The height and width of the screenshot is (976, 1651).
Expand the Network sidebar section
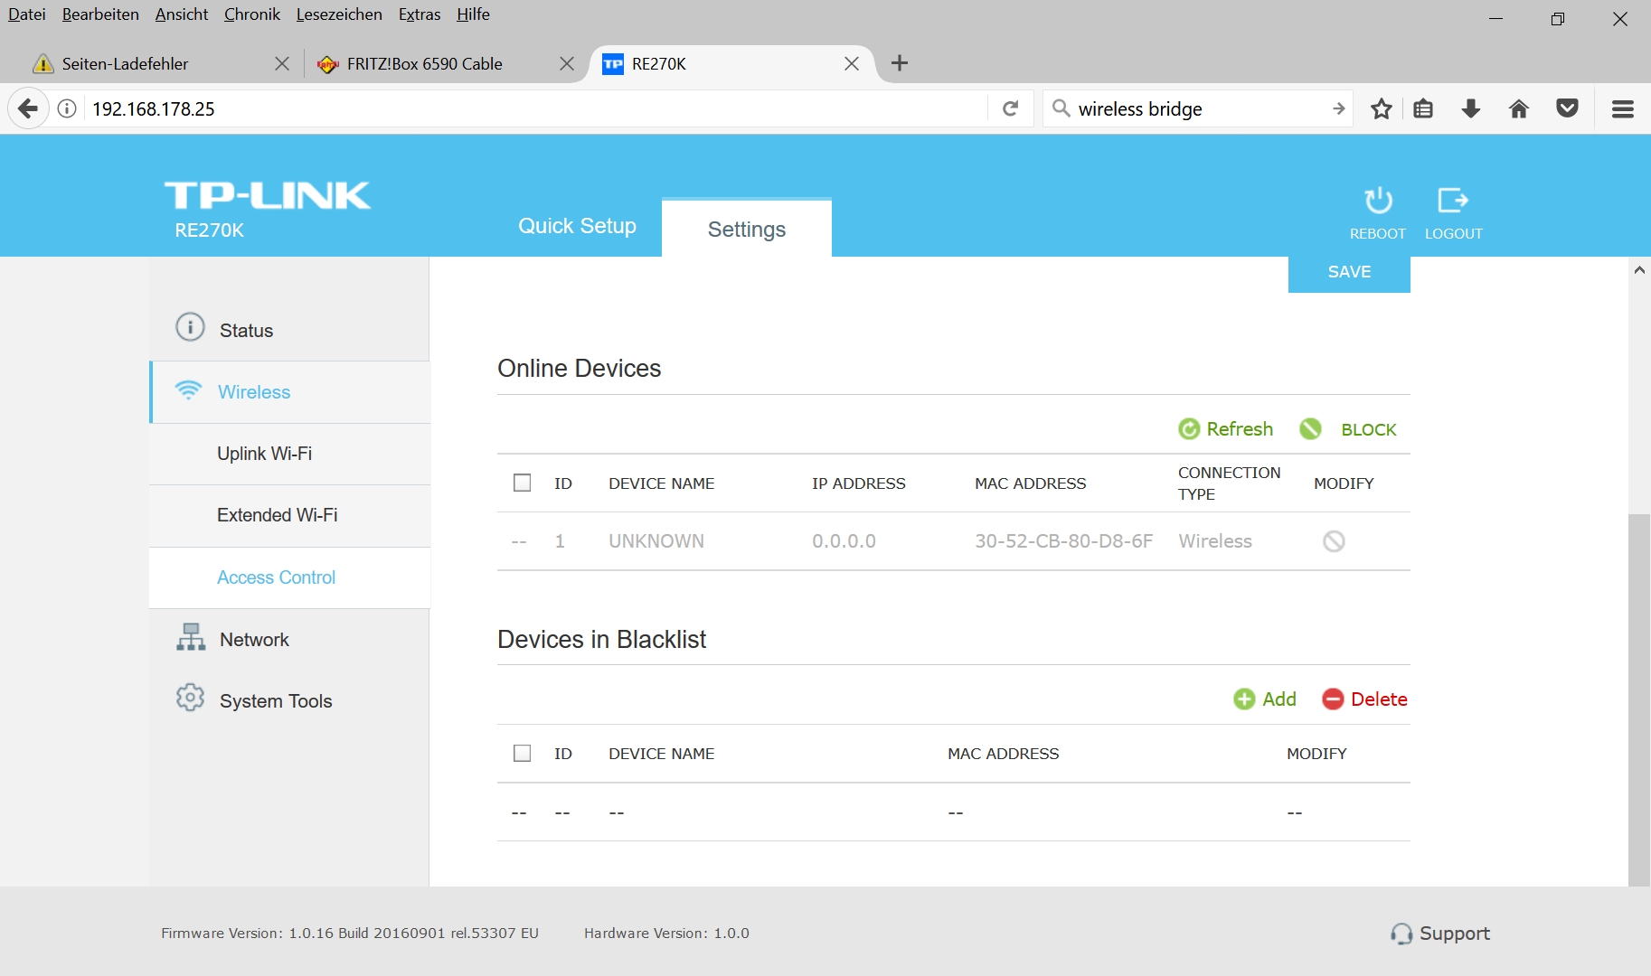click(x=254, y=640)
